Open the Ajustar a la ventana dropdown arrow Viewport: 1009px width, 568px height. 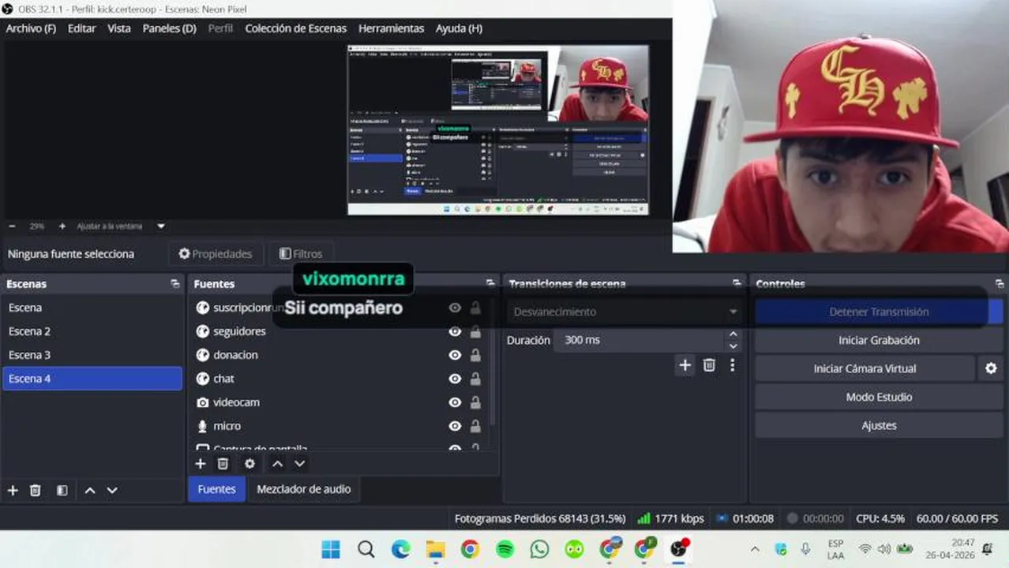click(161, 226)
